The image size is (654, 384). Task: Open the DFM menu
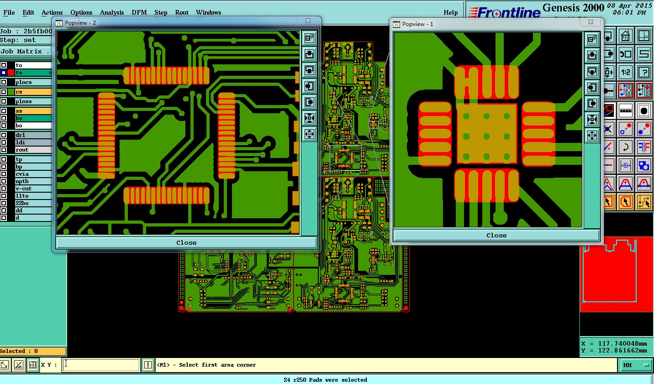tap(139, 12)
